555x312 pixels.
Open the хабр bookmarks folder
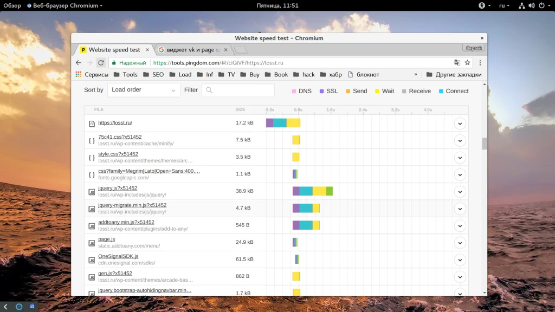click(331, 75)
